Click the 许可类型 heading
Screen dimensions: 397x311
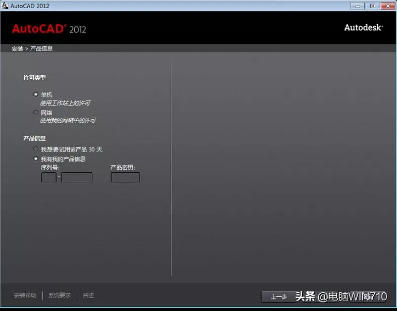[x=34, y=78]
